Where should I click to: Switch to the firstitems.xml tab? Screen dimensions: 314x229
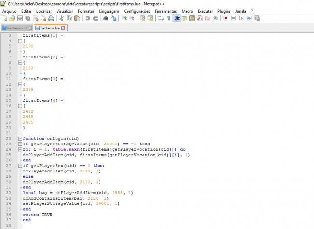pyautogui.click(x=17, y=28)
